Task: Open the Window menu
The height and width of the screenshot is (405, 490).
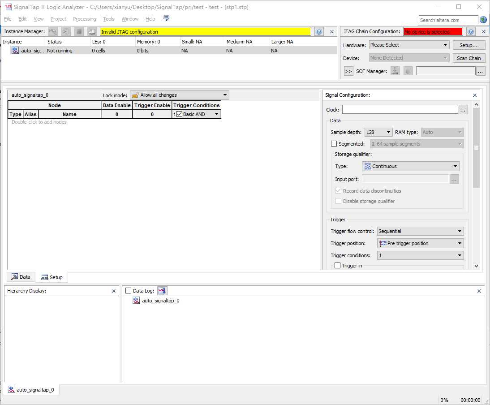Action: click(x=130, y=19)
